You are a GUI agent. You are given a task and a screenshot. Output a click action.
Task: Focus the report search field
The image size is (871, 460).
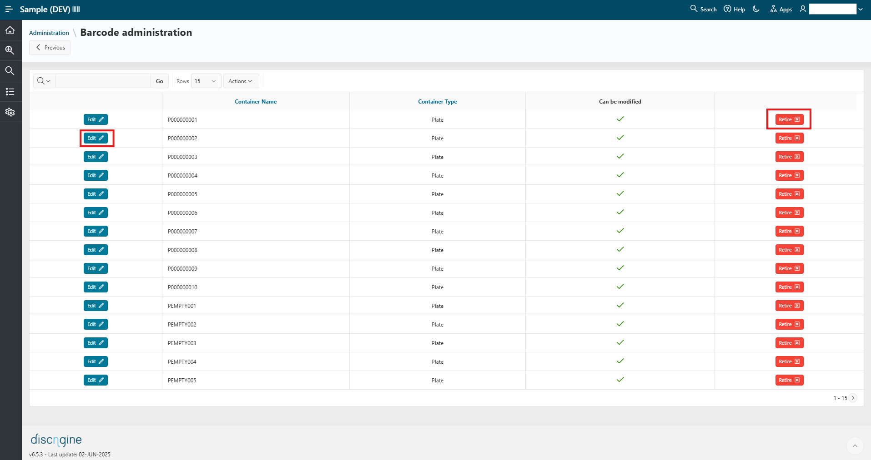point(103,81)
